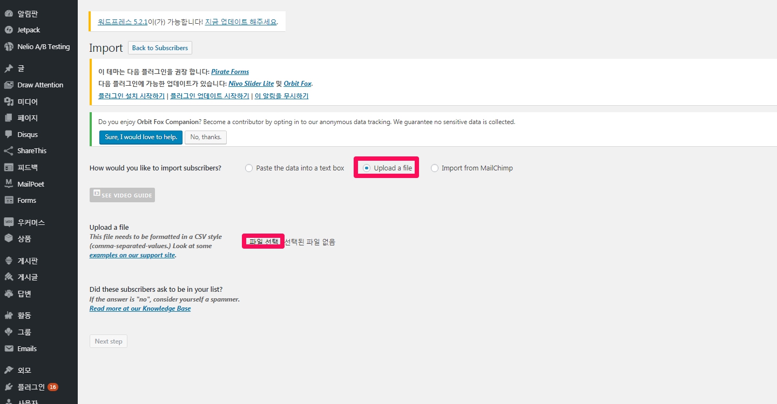Click the 파일 선택 file chooser button
Screen dimensions: 777x404
(x=263, y=242)
